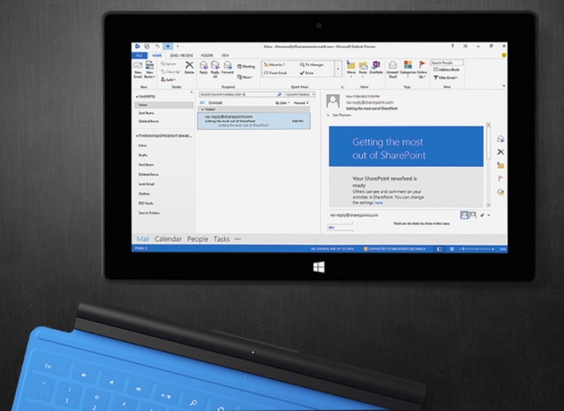This screenshot has height=411, width=564.
Task: Switch to the VIEW tab
Action: (225, 55)
